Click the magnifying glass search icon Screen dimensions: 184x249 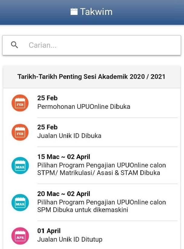click(x=14, y=45)
